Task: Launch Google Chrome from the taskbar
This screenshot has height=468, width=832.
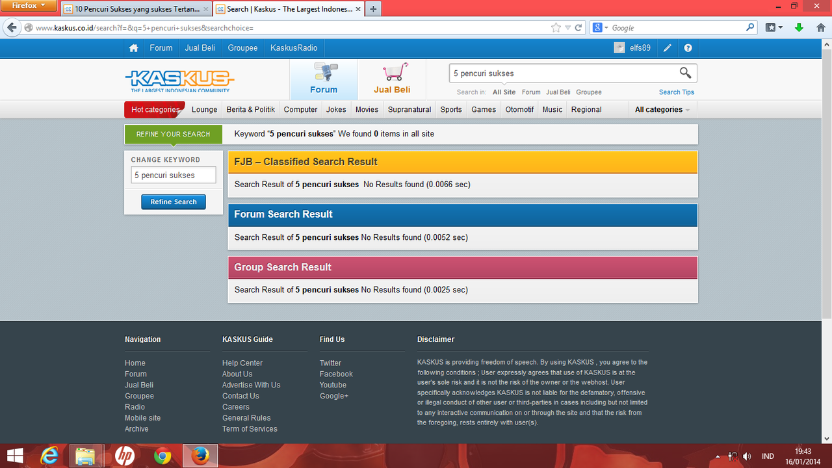Action: coord(162,456)
